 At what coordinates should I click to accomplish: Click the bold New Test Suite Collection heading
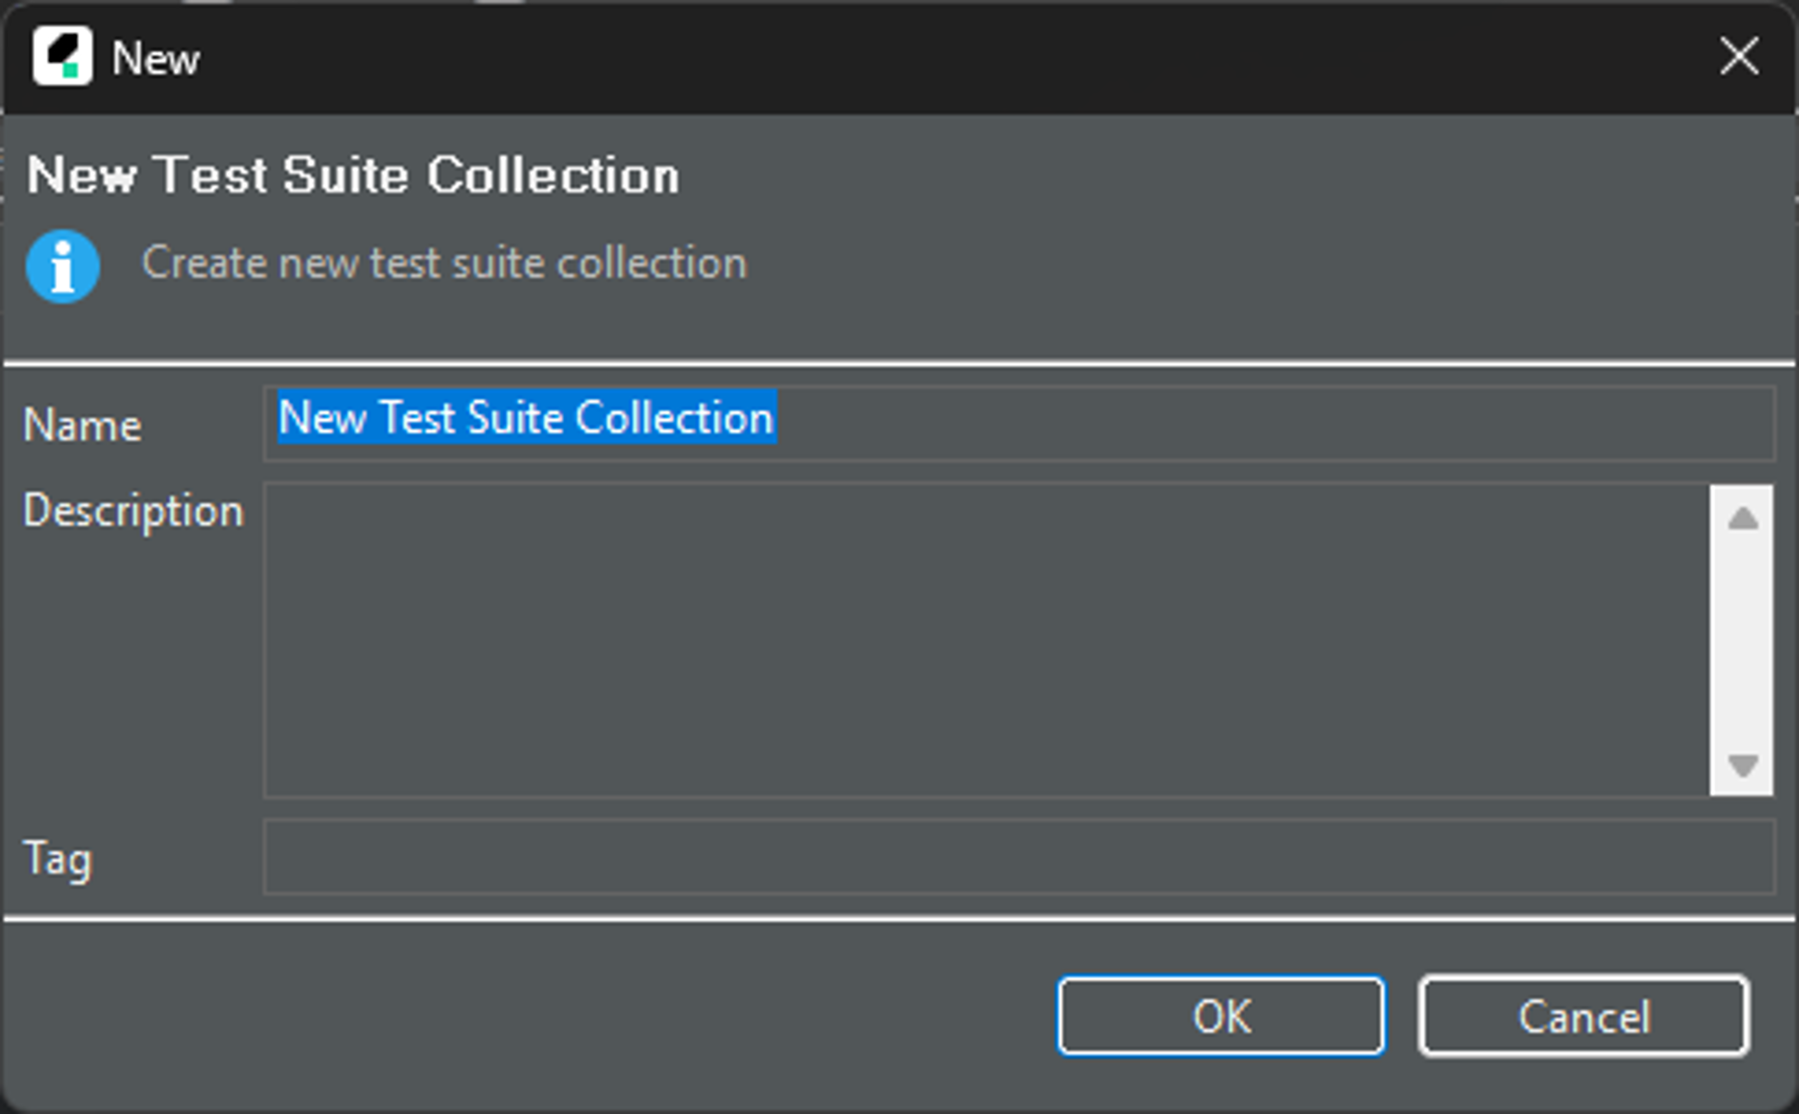point(353,175)
